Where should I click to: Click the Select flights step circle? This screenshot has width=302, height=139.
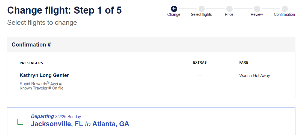201,9
